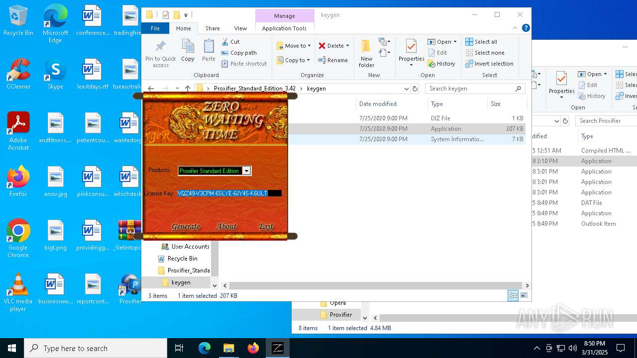
Task: Open keygen window Properties icon
Action: coord(411,46)
